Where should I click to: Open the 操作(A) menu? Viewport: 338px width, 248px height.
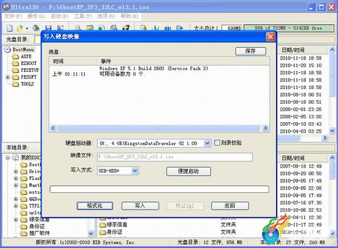point(36,16)
